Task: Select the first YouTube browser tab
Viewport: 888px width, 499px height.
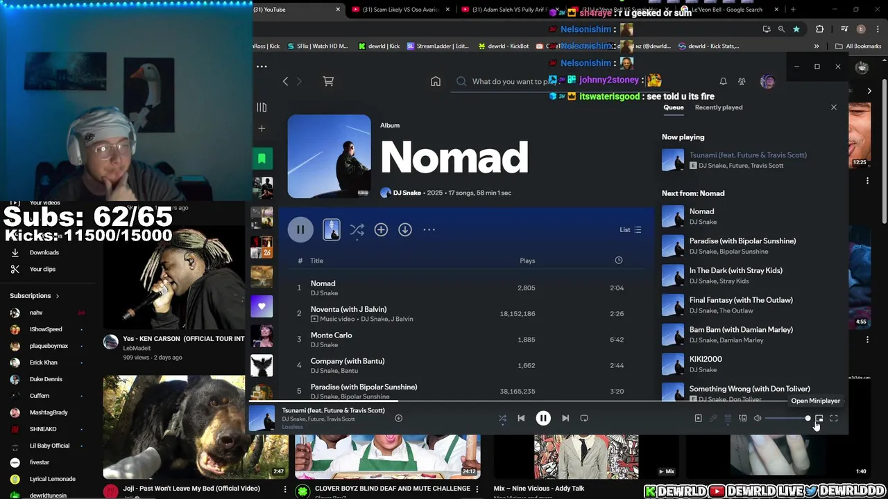Action: pos(295,10)
